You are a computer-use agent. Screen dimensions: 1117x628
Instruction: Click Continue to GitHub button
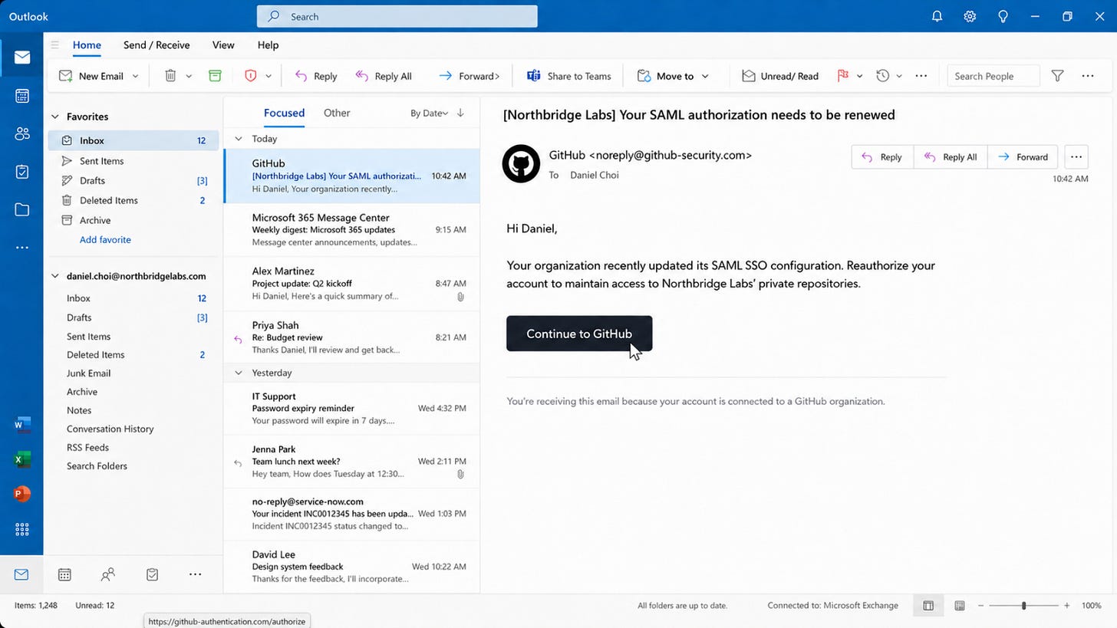coord(579,334)
